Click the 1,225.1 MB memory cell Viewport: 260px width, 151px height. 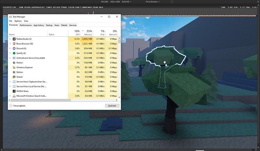[x=87, y=44]
